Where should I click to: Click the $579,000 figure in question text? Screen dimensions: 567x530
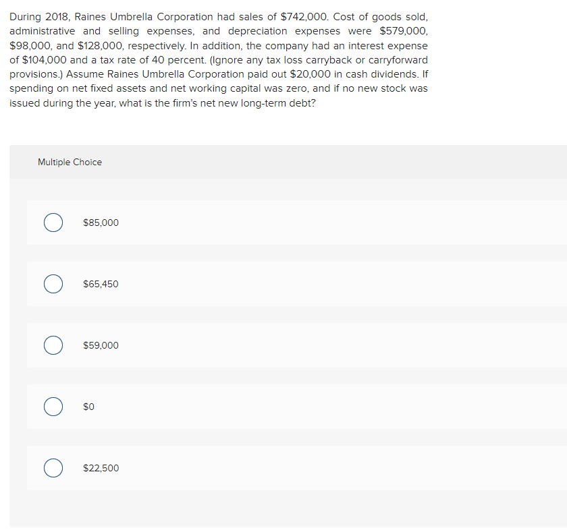click(404, 31)
